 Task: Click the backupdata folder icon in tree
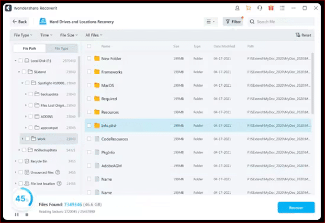point(37,94)
